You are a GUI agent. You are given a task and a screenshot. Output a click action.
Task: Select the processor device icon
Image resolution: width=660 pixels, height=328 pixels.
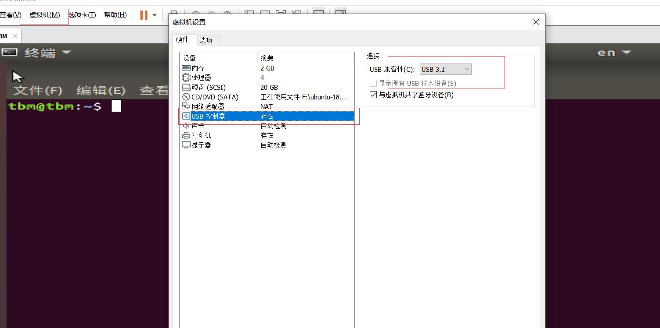tap(186, 78)
